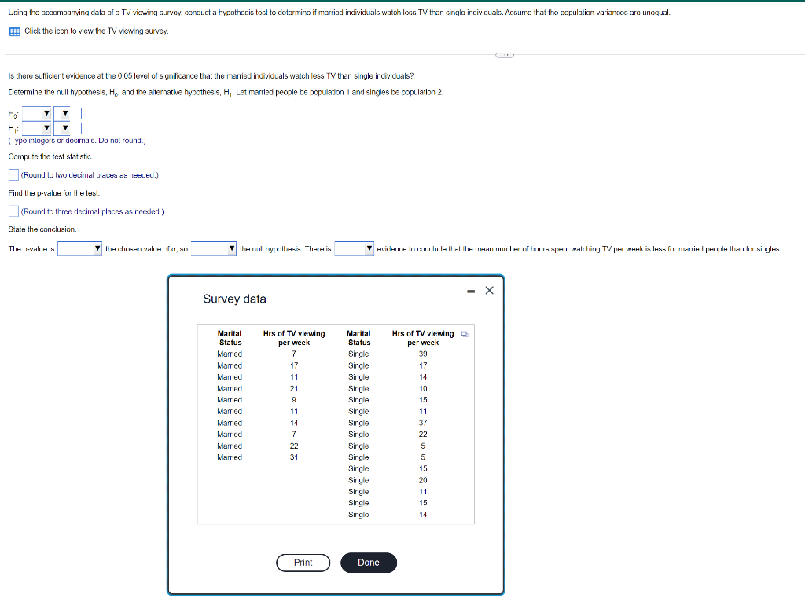Select the value 9 in the Married column
The height and width of the screenshot is (616, 805).
pos(294,400)
